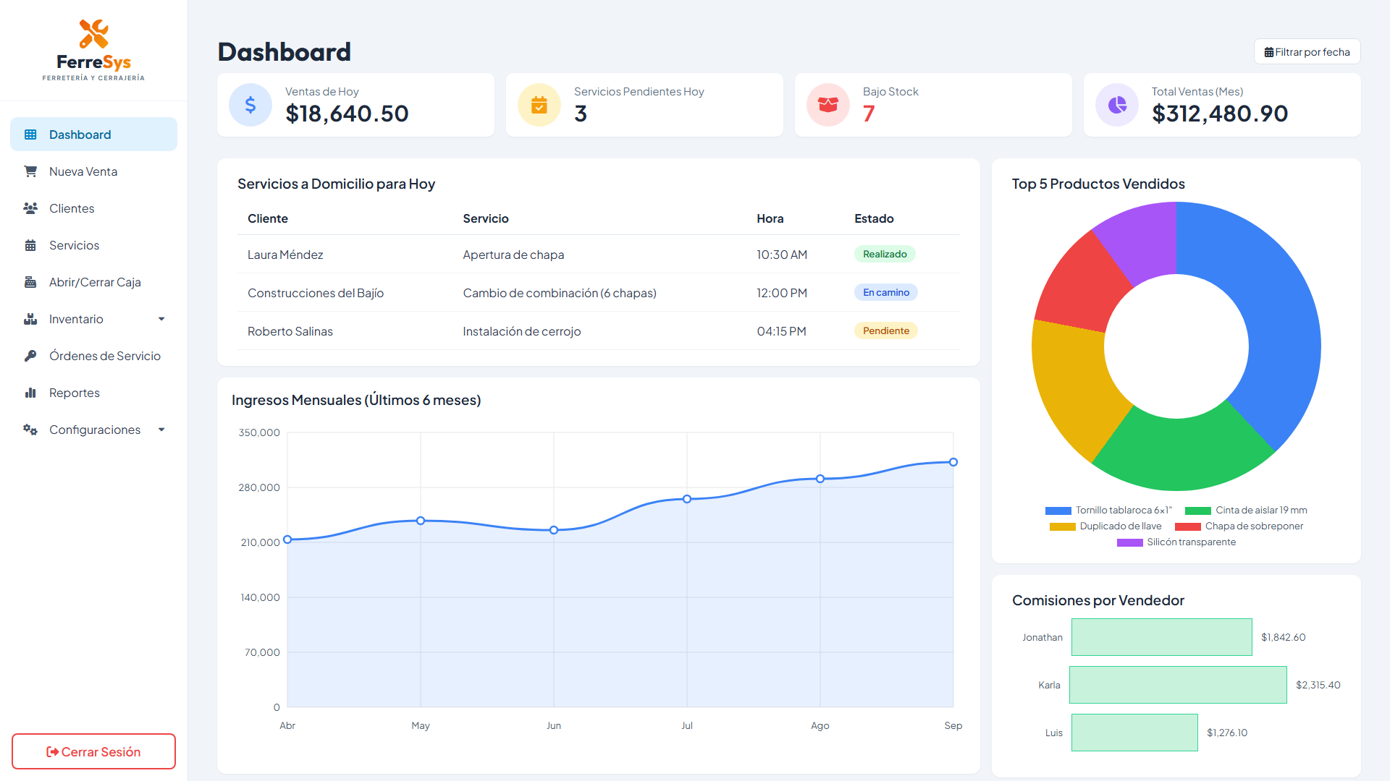Click the Jun data point on income chart

pos(554,530)
